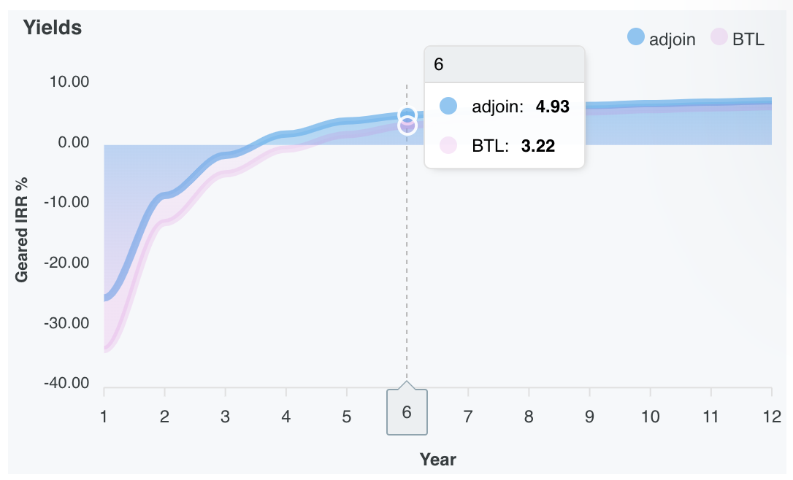This screenshot has width=793, height=480.
Task: Click year 7 on the x-axis
Action: pyautogui.click(x=468, y=417)
